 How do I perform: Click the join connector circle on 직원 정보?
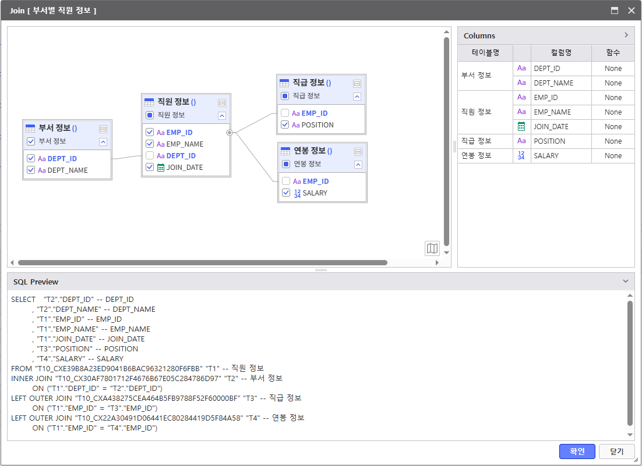click(230, 133)
